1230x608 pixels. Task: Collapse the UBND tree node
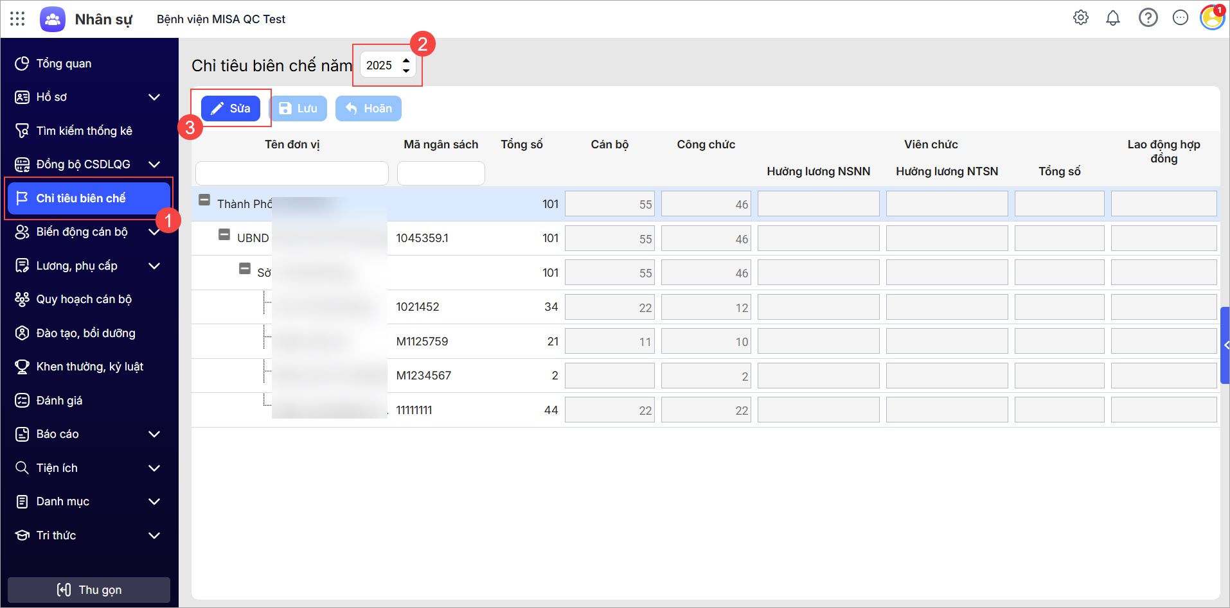224,235
